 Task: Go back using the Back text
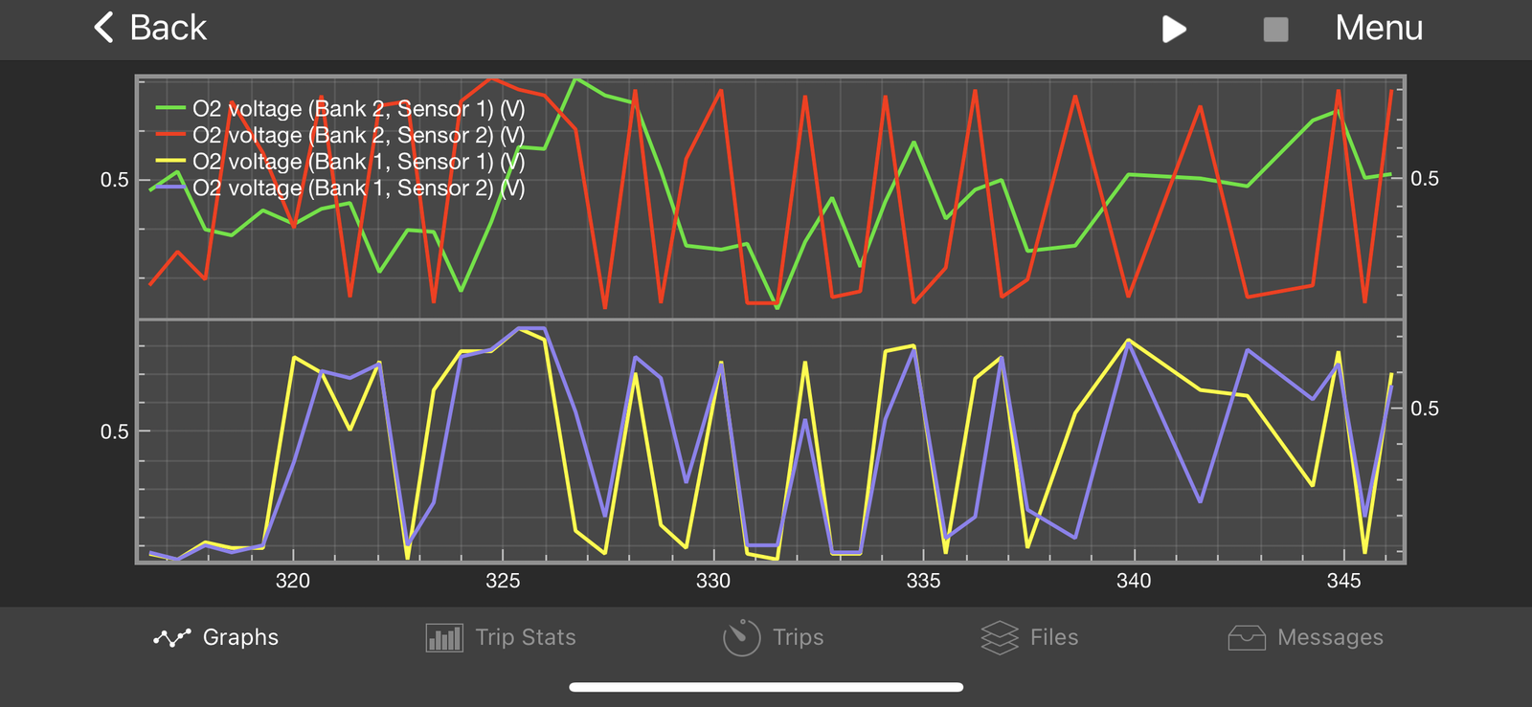(168, 29)
